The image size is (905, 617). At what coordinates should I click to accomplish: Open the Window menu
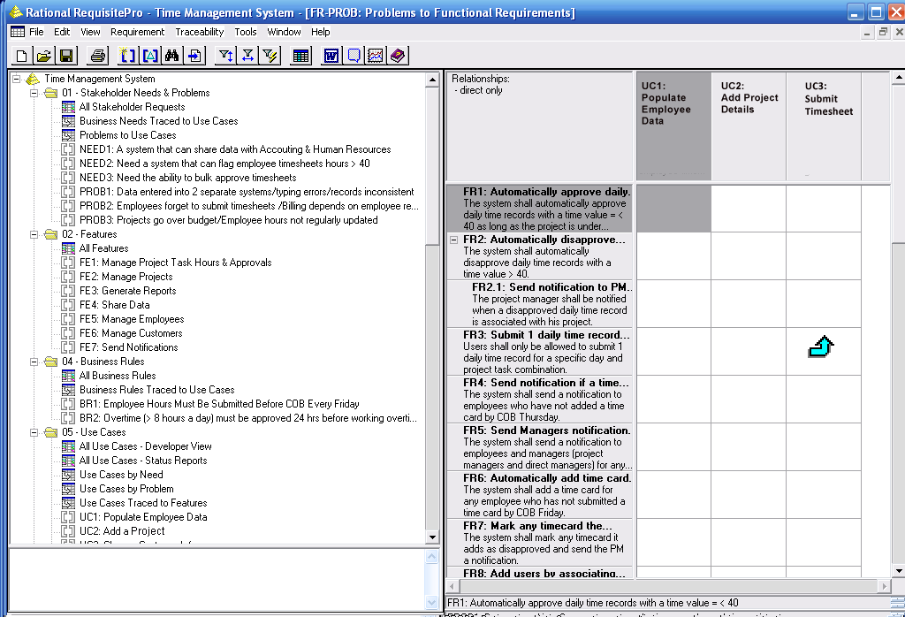[284, 32]
